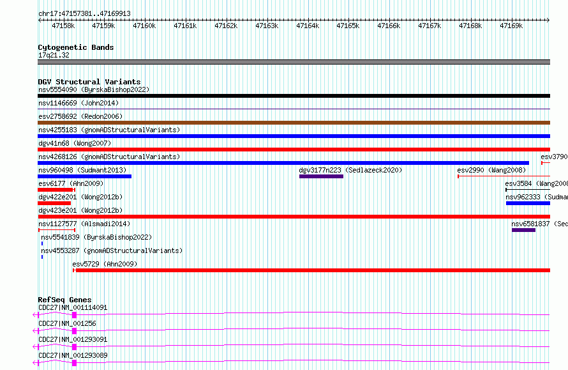The image size is (568, 370).
Task: Click the purple dgv3177n223 (Sedlazeck2020) bar
Action: [x=321, y=176]
